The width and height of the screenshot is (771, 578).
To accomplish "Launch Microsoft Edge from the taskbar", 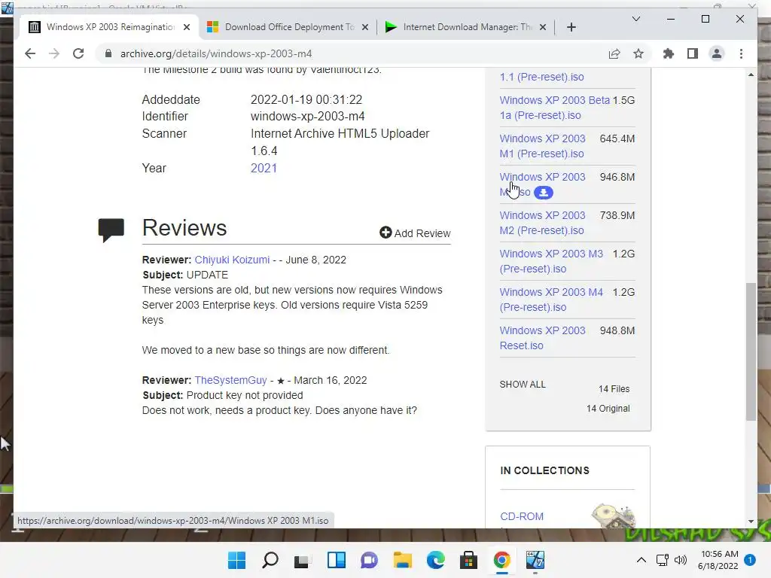I will [x=436, y=560].
